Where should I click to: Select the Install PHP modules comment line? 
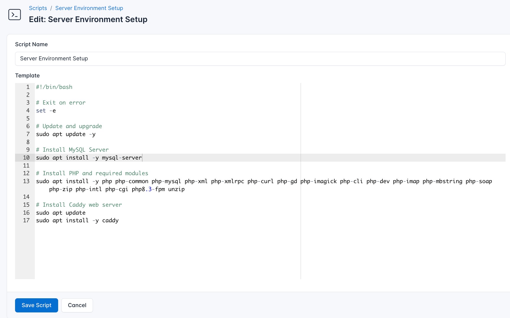[x=92, y=173]
